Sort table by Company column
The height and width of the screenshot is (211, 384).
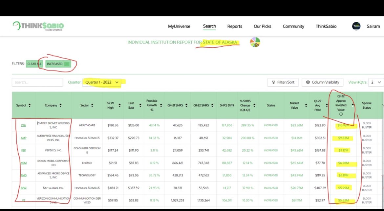click(60, 105)
